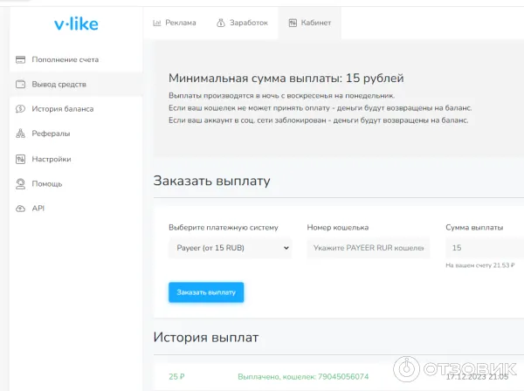This screenshot has width=524, height=391.
Task: Select the Кабинет tab
Action: 309,23
